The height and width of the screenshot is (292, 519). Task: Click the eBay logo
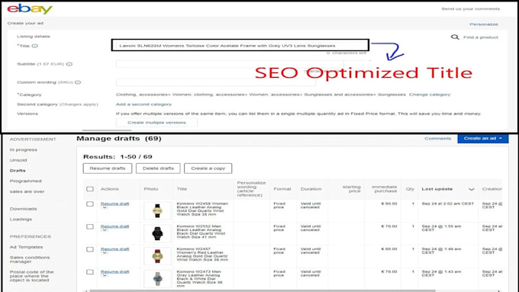30,9
